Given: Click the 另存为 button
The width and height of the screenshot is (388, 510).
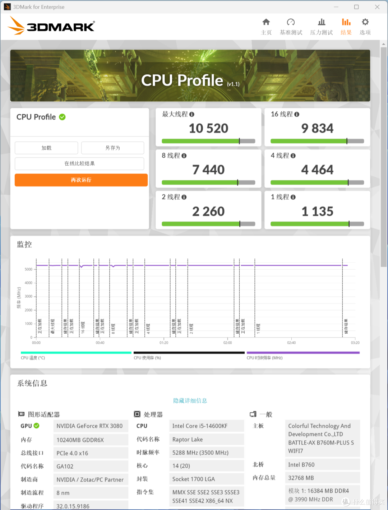Looking at the screenshot, I should 112,148.
